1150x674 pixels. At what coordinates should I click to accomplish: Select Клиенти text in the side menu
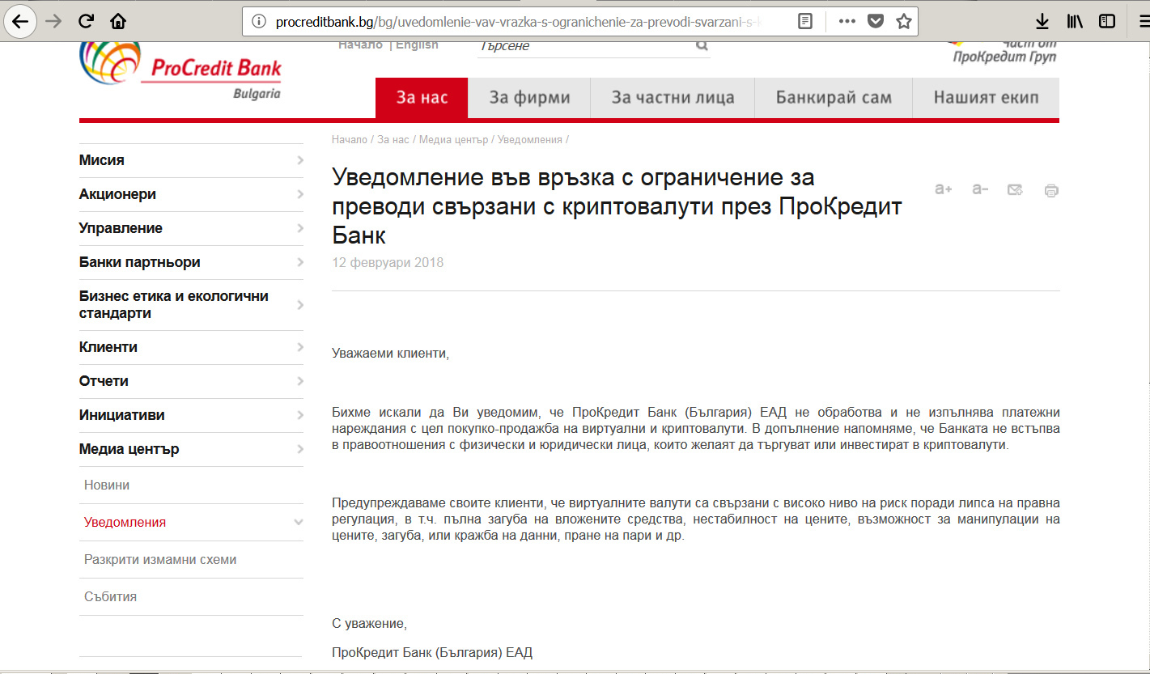click(x=108, y=347)
